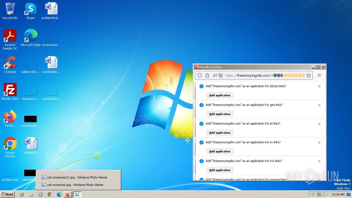This screenshot has width=352, height=198.
Task: Open the Windows Start menu
Action: pyautogui.click(x=8, y=194)
